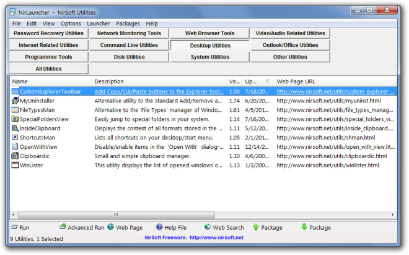Switch to Network Monitoring Tools tab
409x255 pixels.
point(129,33)
